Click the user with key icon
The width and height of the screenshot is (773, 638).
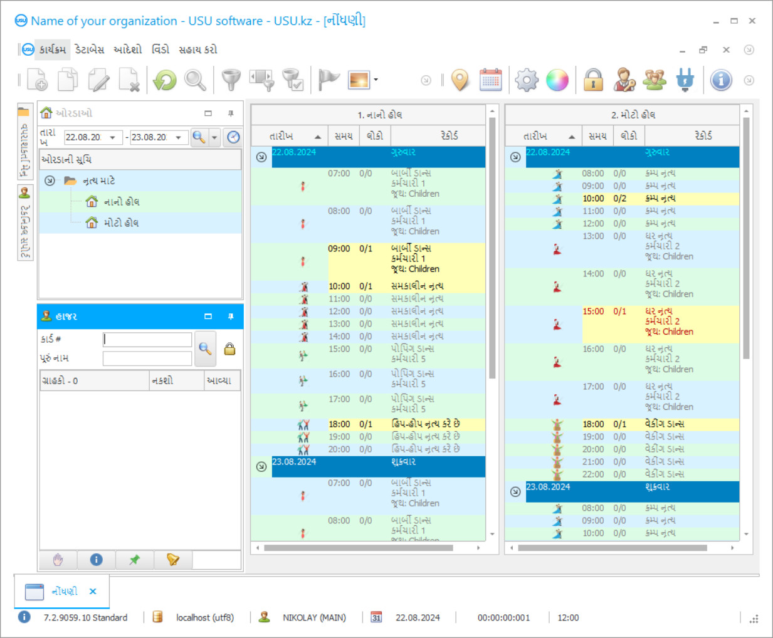(624, 80)
